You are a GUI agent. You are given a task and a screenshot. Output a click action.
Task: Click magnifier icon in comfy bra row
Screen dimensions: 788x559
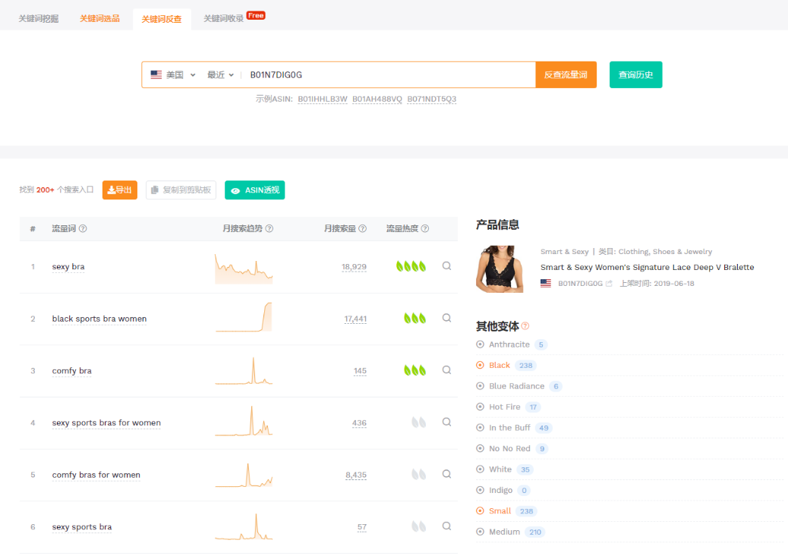[446, 370]
